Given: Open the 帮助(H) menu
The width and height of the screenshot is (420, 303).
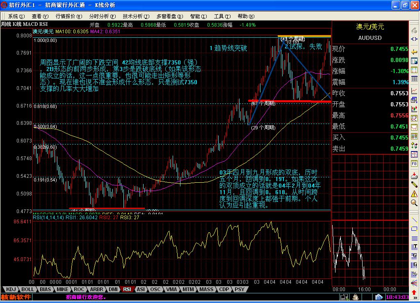Looking at the screenshot, I should coord(246,16).
